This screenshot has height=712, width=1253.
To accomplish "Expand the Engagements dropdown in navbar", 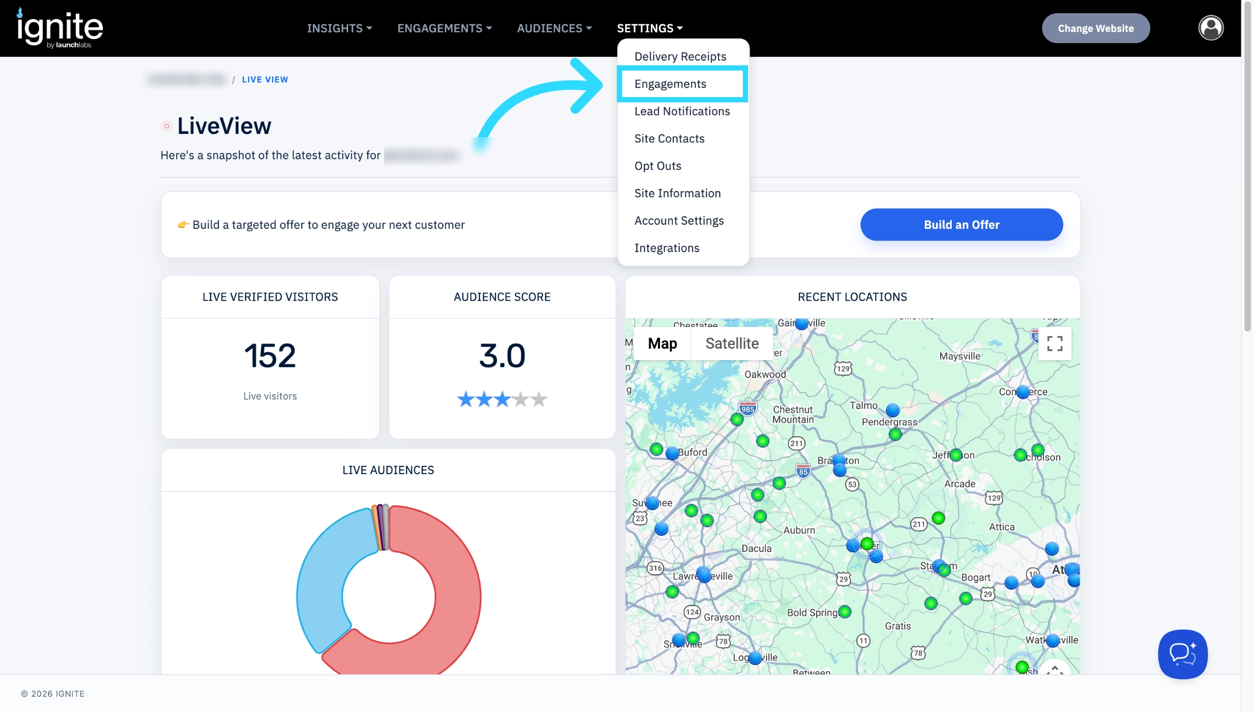I will 444,28.
